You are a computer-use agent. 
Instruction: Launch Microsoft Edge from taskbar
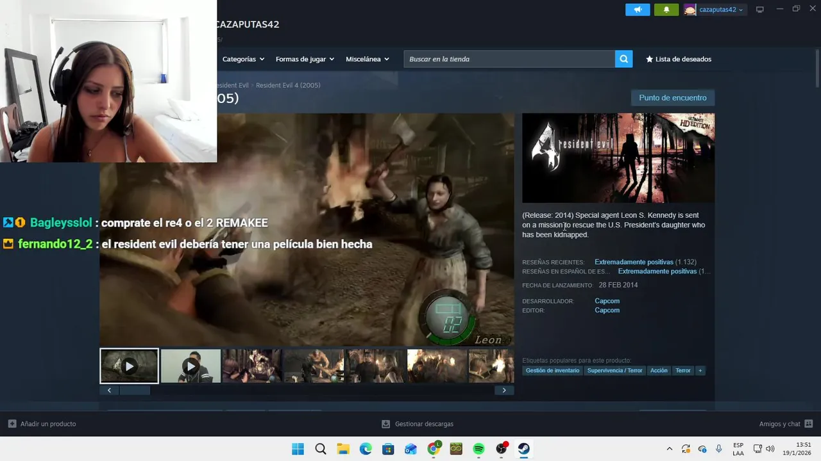click(366, 449)
